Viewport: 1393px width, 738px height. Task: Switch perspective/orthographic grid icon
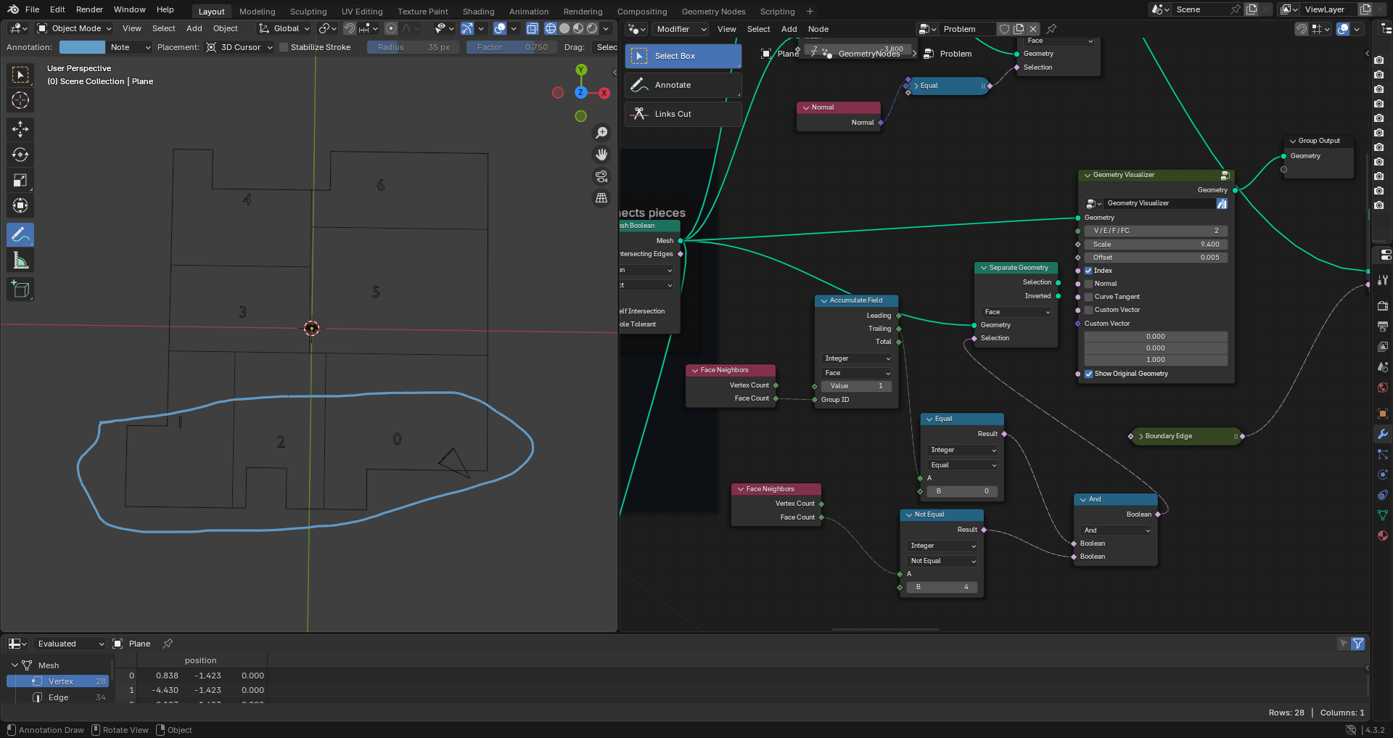(601, 197)
